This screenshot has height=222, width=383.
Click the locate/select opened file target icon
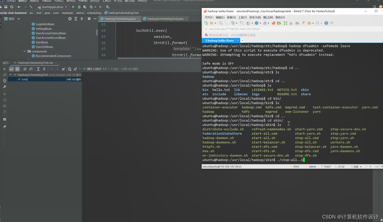70,19
